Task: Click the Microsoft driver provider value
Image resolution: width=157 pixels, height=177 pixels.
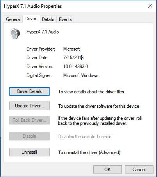Action: [x=71, y=49]
